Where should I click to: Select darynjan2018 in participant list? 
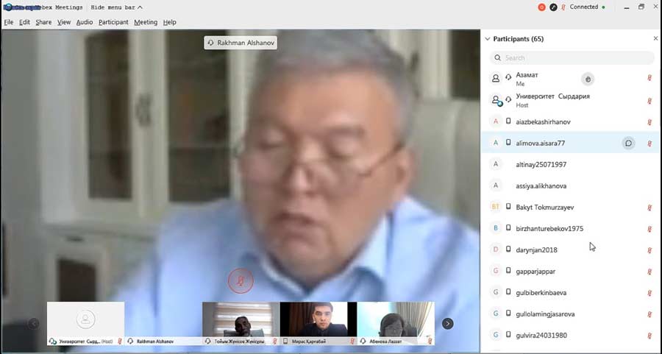(x=536, y=249)
